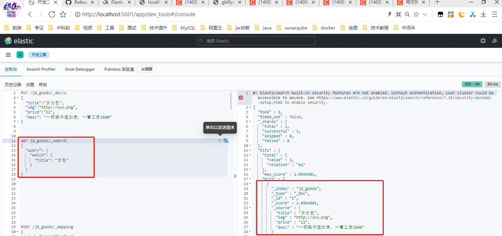Image resolution: width=502 pixels, height=236 pixels.
Task: Click the "_index" : "jd_goods" response line
Action: (x=296, y=189)
